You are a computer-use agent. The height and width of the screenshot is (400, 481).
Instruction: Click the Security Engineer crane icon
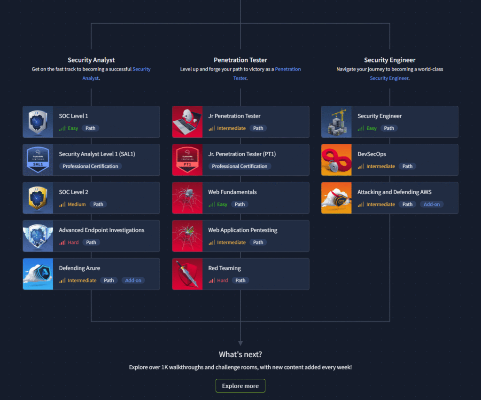pyautogui.click(x=336, y=122)
